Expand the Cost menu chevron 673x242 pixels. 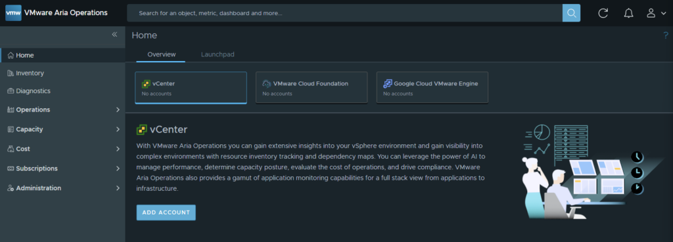(118, 149)
